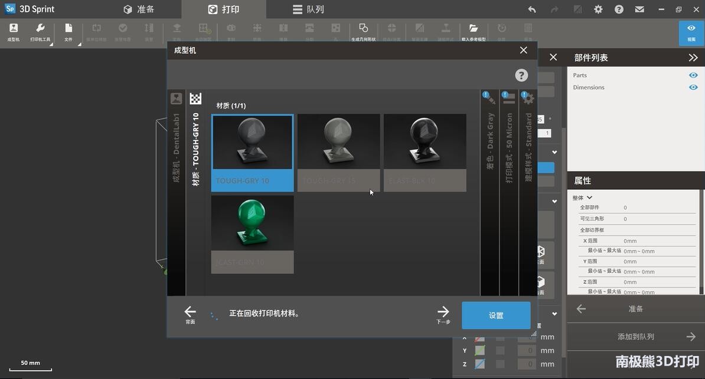Expand the 文件 file dropdown
The height and width of the screenshot is (379, 705).
[69, 32]
